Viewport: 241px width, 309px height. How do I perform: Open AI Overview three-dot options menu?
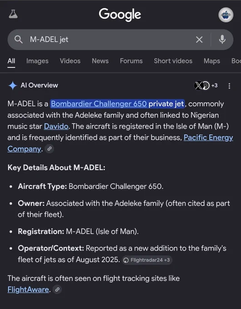(x=229, y=86)
